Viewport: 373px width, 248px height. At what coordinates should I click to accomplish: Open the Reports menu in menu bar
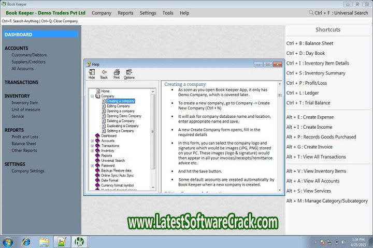click(x=125, y=13)
